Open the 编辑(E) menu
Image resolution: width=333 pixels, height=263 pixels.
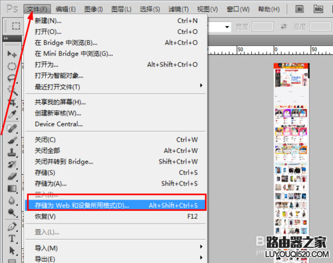pyautogui.click(x=65, y=9)
